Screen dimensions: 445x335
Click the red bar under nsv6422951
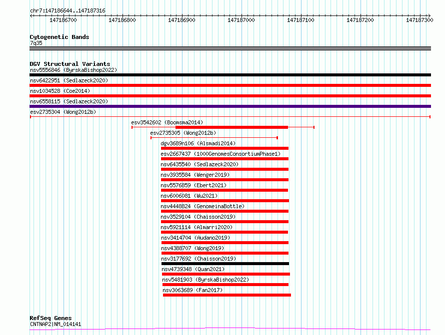(230, 85)
